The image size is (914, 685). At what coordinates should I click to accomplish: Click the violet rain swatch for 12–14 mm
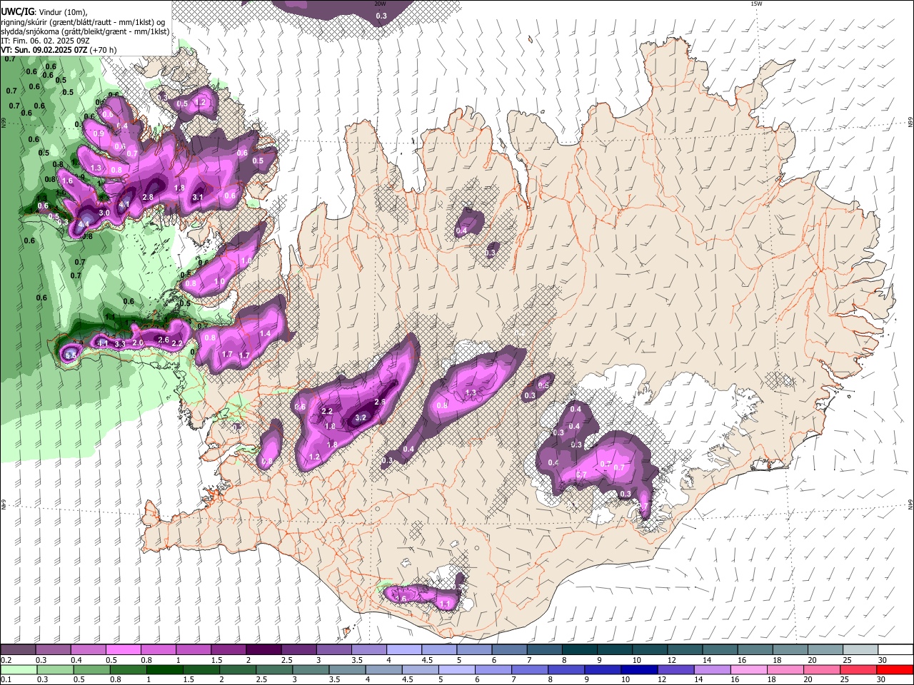pos(676,669)
